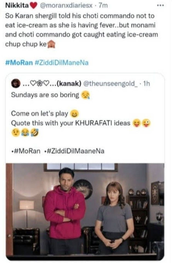Click kanak's display name in quoted tweet
The height and width of the screenshot is (263, 172).
pyautogui.click(x=52, y=83)
